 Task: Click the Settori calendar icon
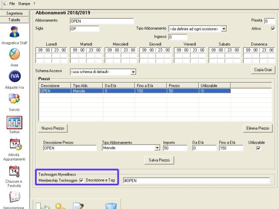(14, 122)
